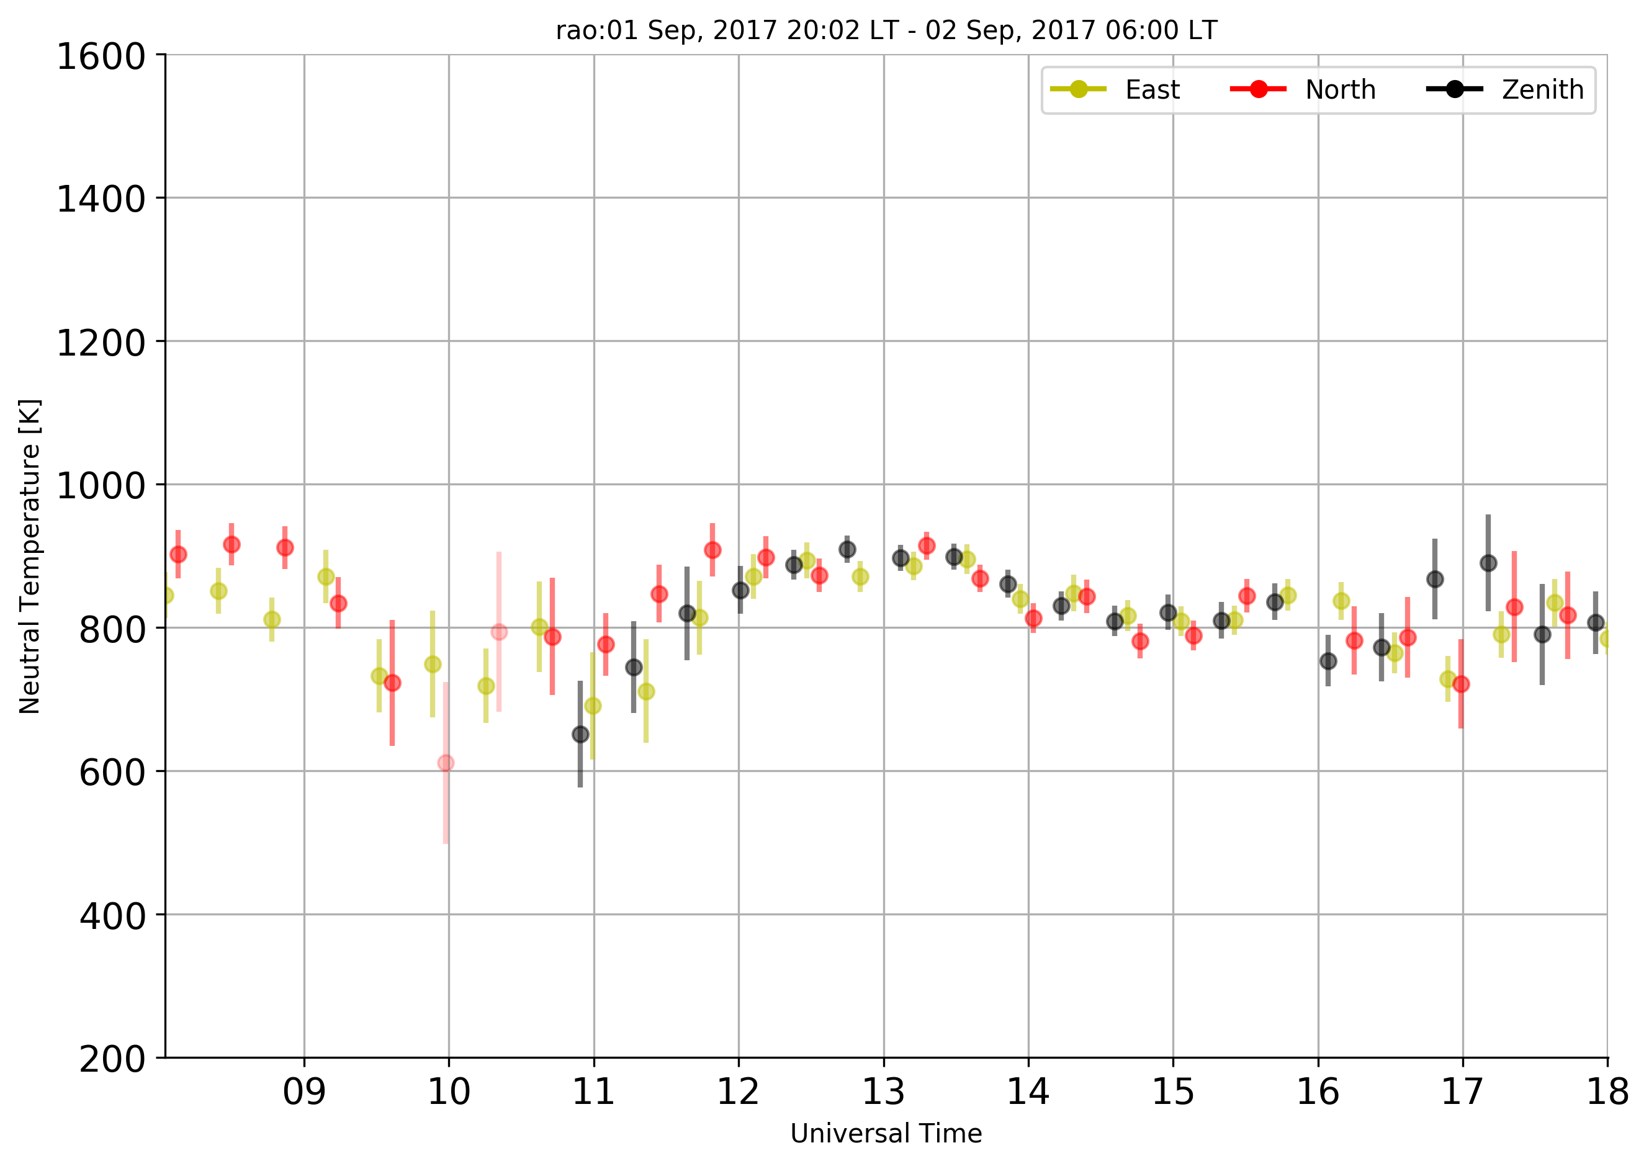
Task: Click the x-axis tick label '10'
Action: tap(449, 1093)
